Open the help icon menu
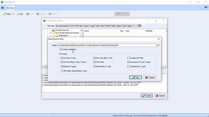This screenshot has height=117, width=209. [x=206, y=7]
